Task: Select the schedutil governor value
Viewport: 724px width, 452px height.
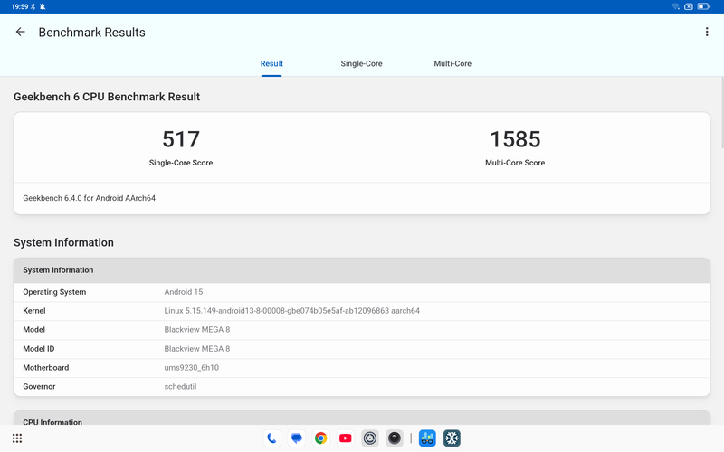Action: (180, 387)
